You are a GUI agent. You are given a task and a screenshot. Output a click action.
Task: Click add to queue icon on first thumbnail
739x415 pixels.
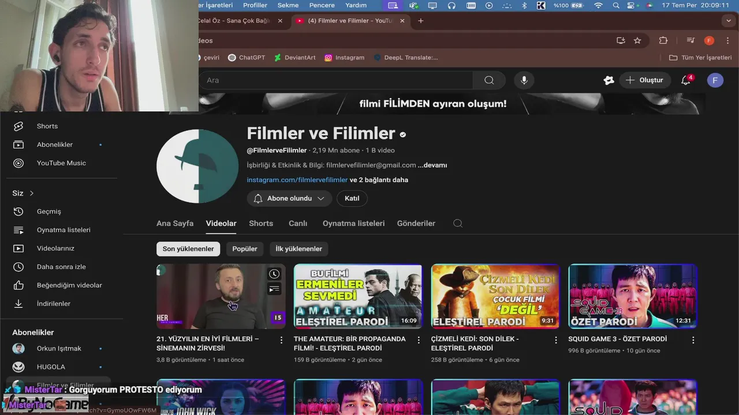pyautogui.click(x=274, y=289)
